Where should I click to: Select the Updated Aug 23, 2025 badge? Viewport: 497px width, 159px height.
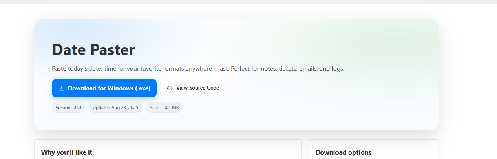point(115,108)
